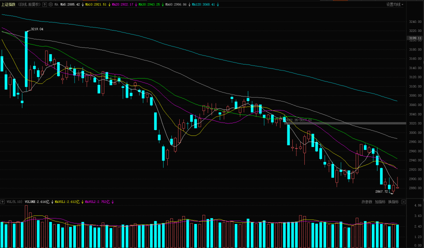
Task: Click 换指标 to switch indicator
Action: click(393, 202)
